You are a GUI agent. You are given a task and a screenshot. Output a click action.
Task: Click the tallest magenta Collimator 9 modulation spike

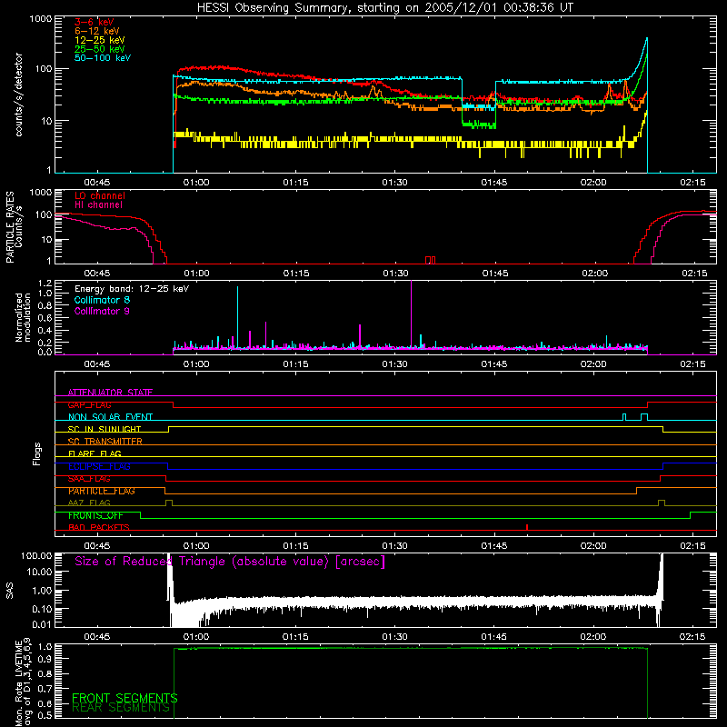pyautogui.click(x=412, y=314)
